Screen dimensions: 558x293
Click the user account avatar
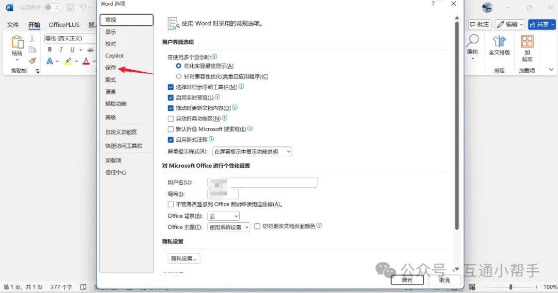coord(487,7)
